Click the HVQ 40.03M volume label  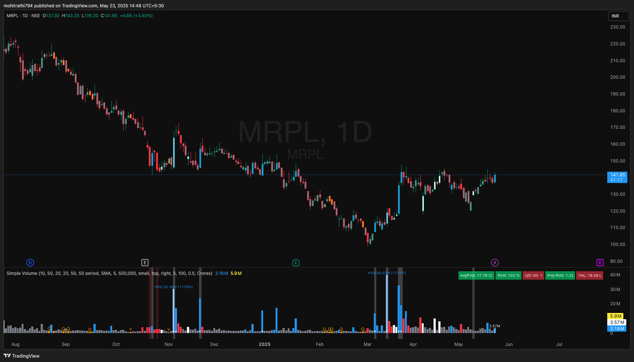click(387, 273)
